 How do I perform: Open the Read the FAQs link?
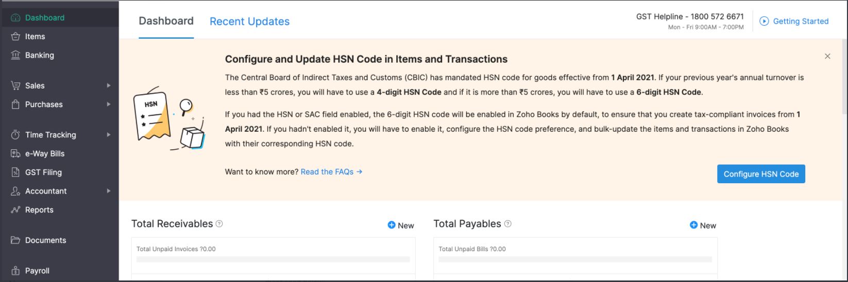point(331,172)
